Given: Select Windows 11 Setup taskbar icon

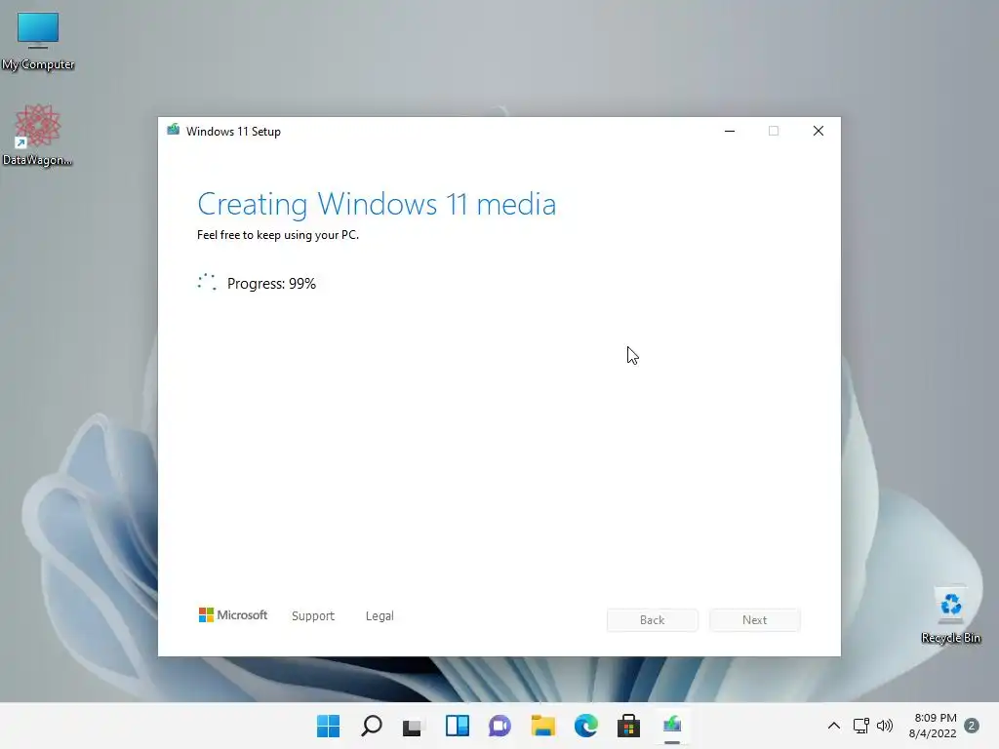Looking at the screenshot, I should pyautogui.click(x=672, y=726).
